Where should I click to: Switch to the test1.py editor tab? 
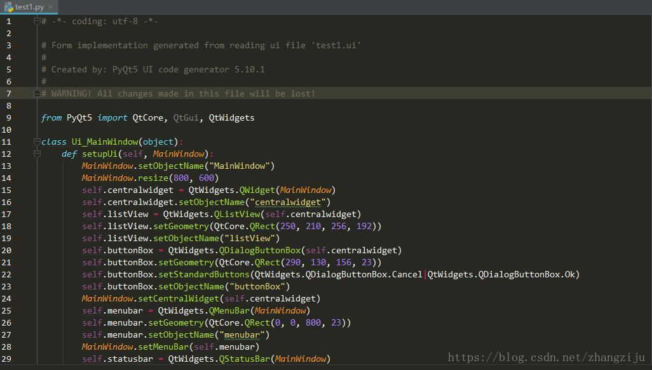point(29,7)
